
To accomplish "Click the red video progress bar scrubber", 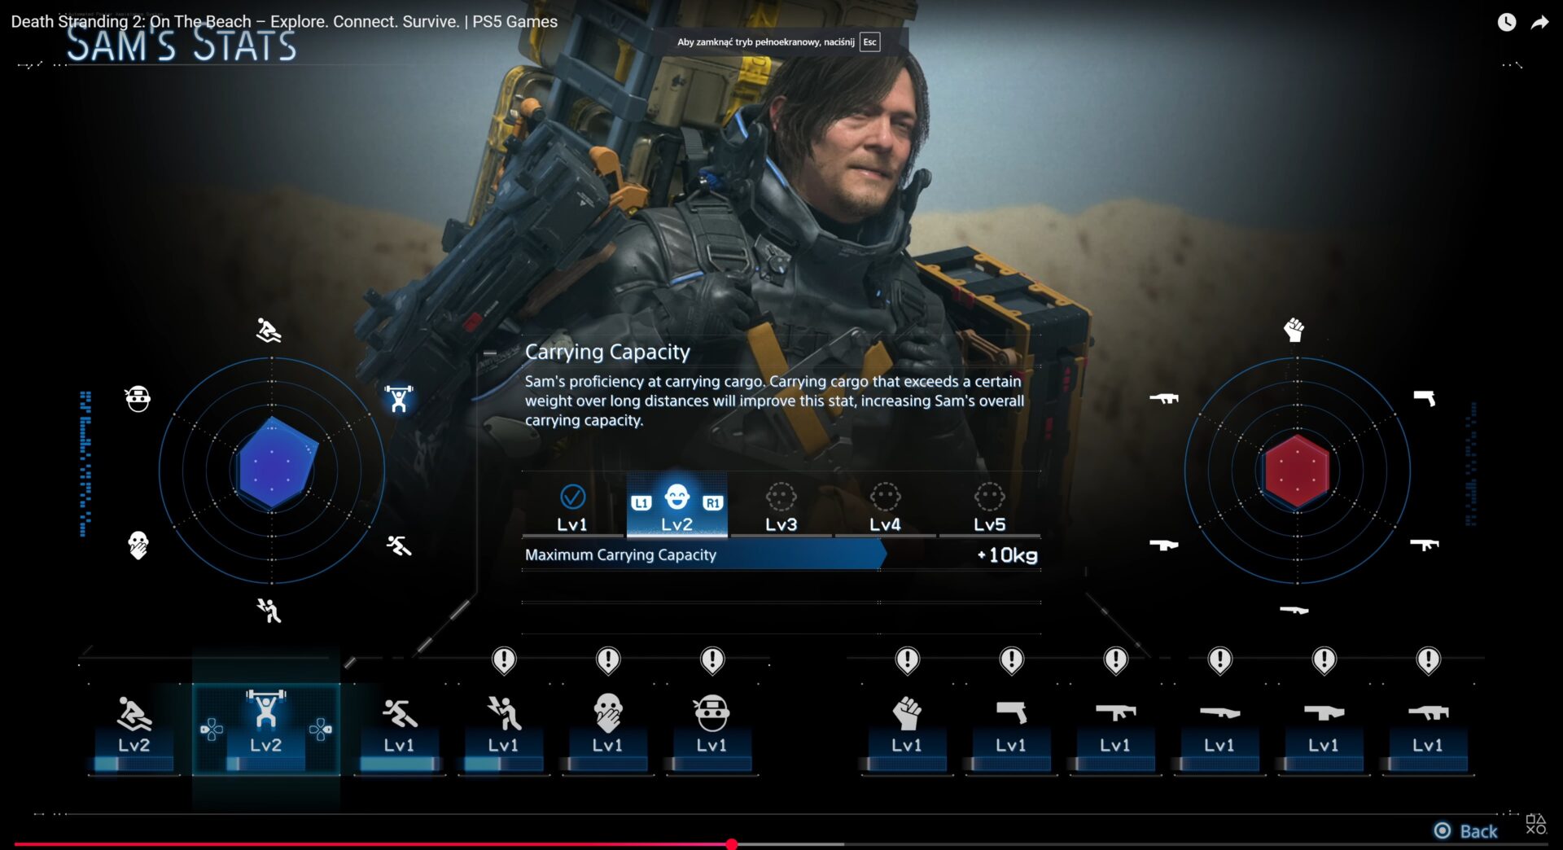I will pos(732,844).
